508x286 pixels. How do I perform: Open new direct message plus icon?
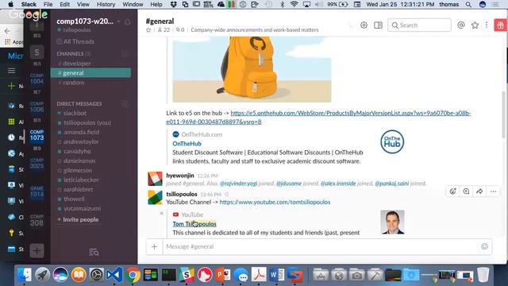[x=125, y=104]
